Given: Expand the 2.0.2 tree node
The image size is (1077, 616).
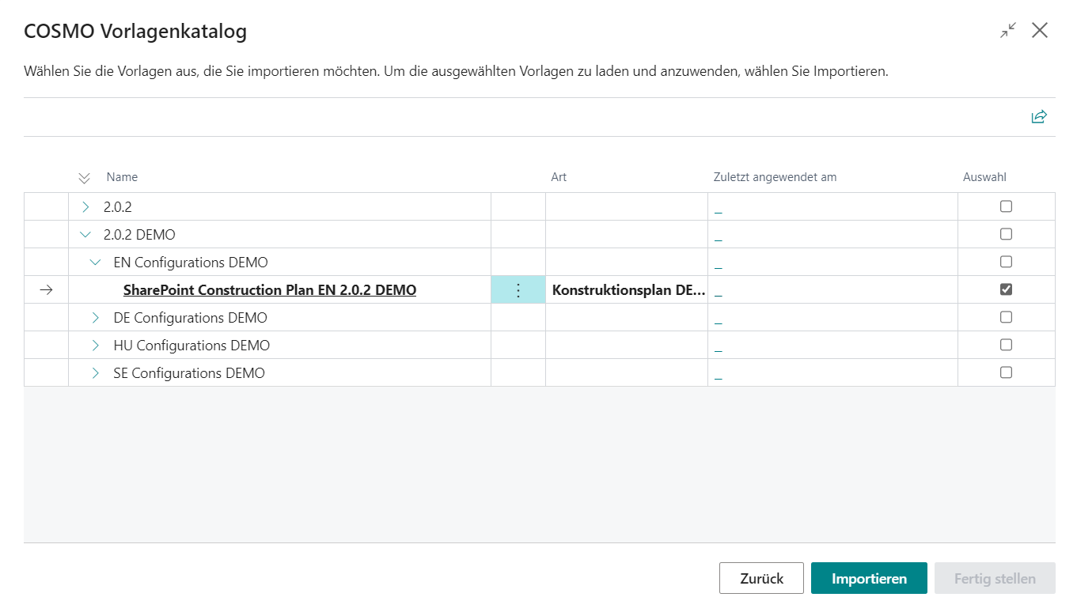Looking at the screenshot, I should (86, 207).
